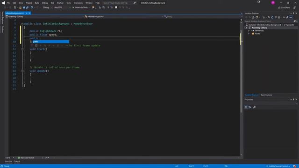299x168 pixels.
Task: Click Solution Explorer Refresh icon
Action: click(272, 17)
